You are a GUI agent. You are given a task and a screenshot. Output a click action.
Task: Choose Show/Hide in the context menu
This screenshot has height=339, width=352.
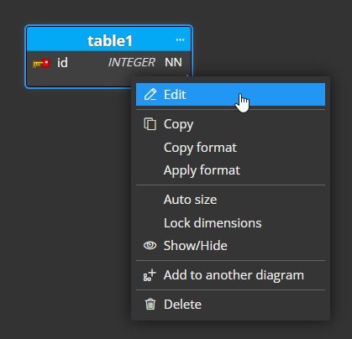230,245
